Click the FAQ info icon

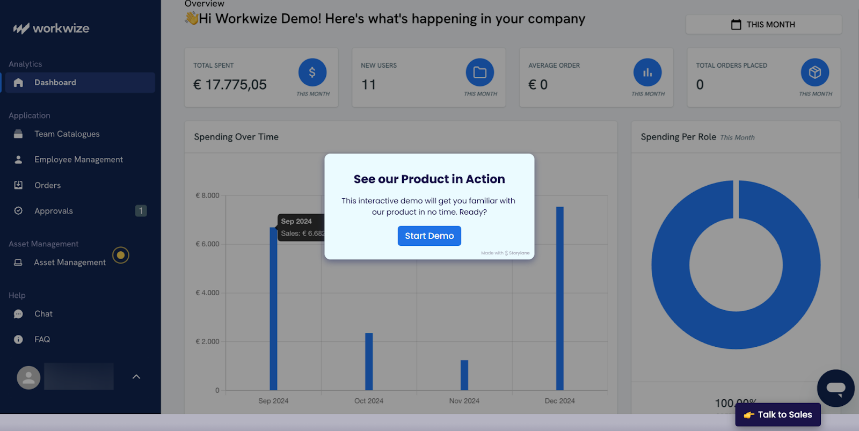[18, 339]
